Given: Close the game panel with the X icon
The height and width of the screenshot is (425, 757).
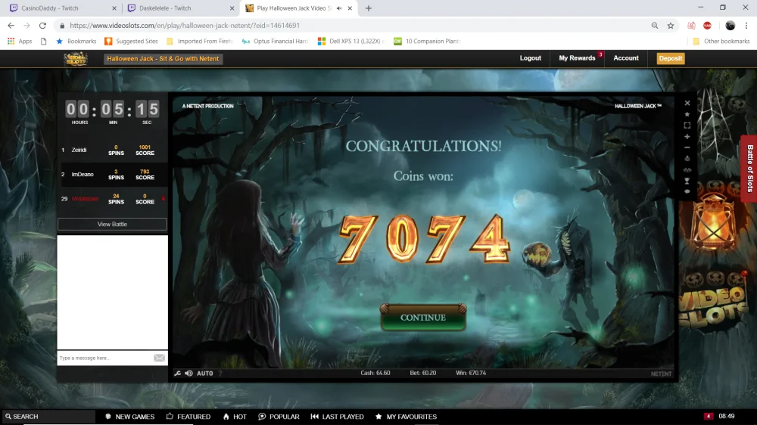Looking at the screenshot, I should pos(687,103).
